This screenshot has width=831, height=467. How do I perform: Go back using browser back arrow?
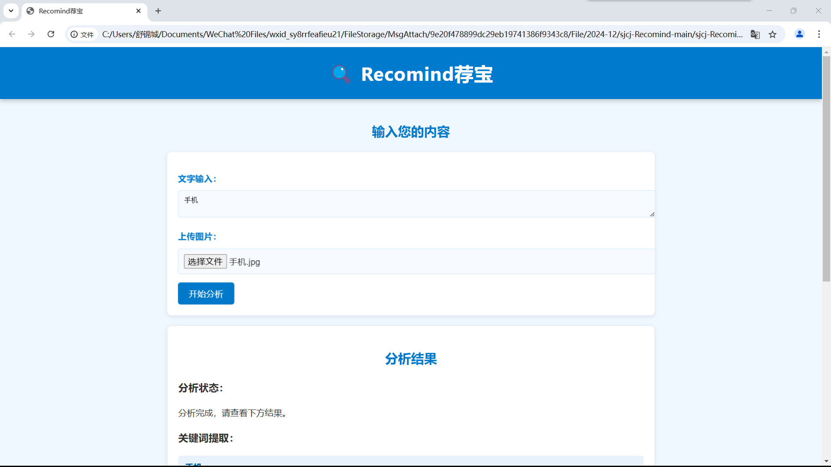[12, 34]
